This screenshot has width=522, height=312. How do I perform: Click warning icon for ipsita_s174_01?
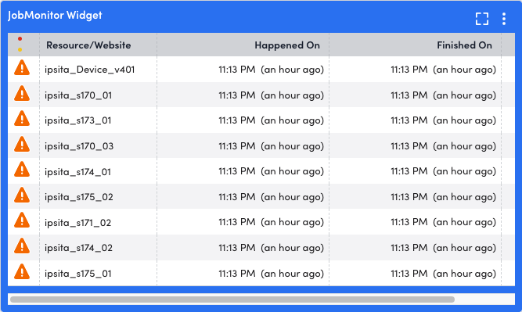click(x=22, y=170)
